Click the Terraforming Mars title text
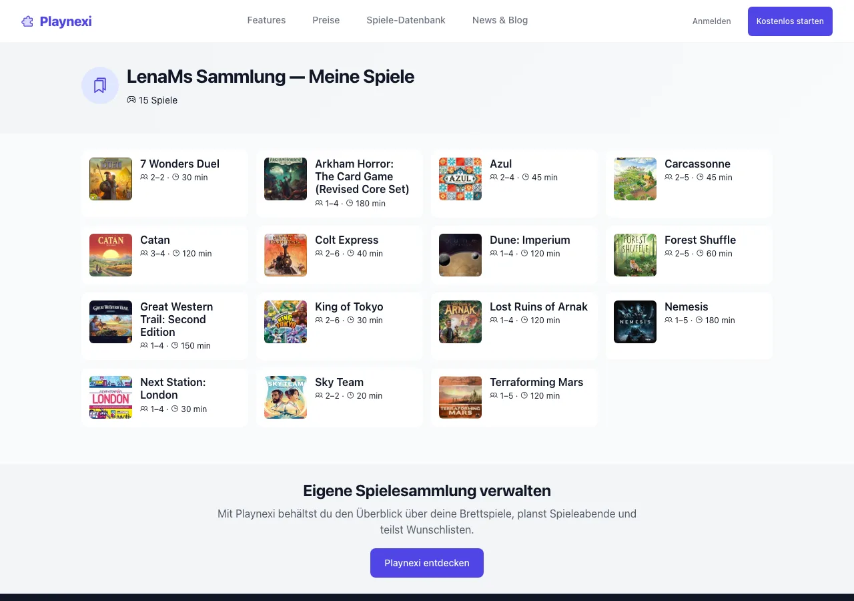Screen dimensions: 854x601 click(536, 382)
